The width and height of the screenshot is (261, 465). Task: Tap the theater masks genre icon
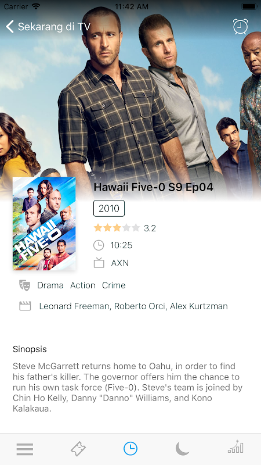click(x=25, y=285)
